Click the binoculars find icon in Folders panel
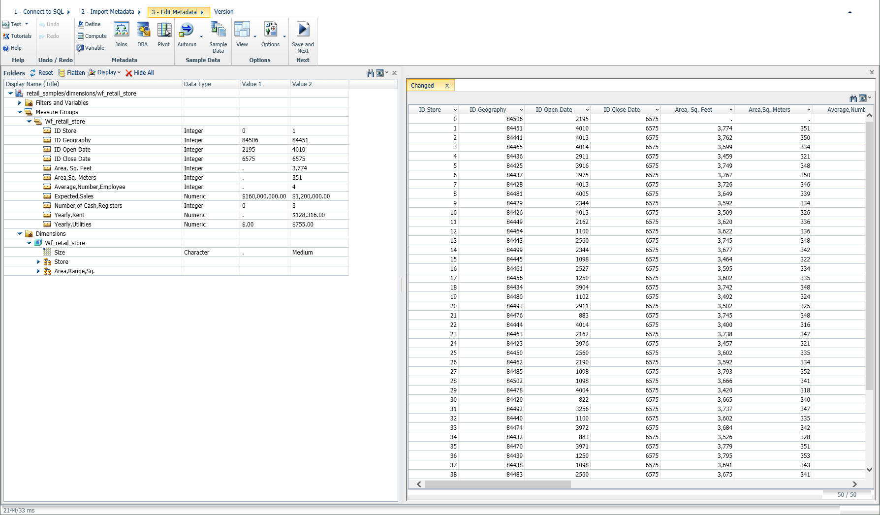The height and width of the screenshot is (515, 880). point(371,73)
